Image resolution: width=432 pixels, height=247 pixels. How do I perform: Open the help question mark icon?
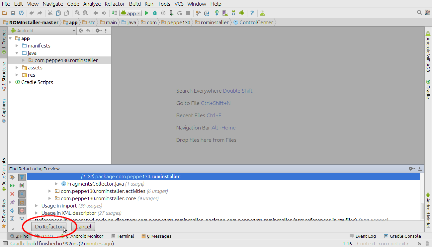point(252,13)
